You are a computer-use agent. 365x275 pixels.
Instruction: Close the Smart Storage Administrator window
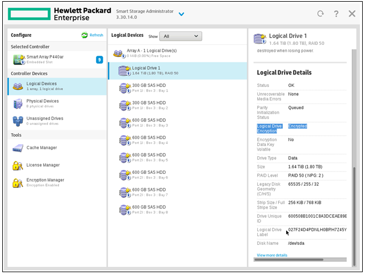[x=352, y=14]
